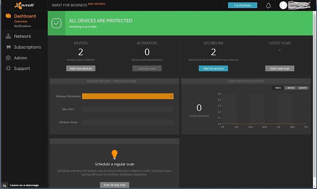Image resolution: width=317 pixels, height=189 pixels.
Task: Click the LATEST SCAN heading
Action: [x=280, y=43]
